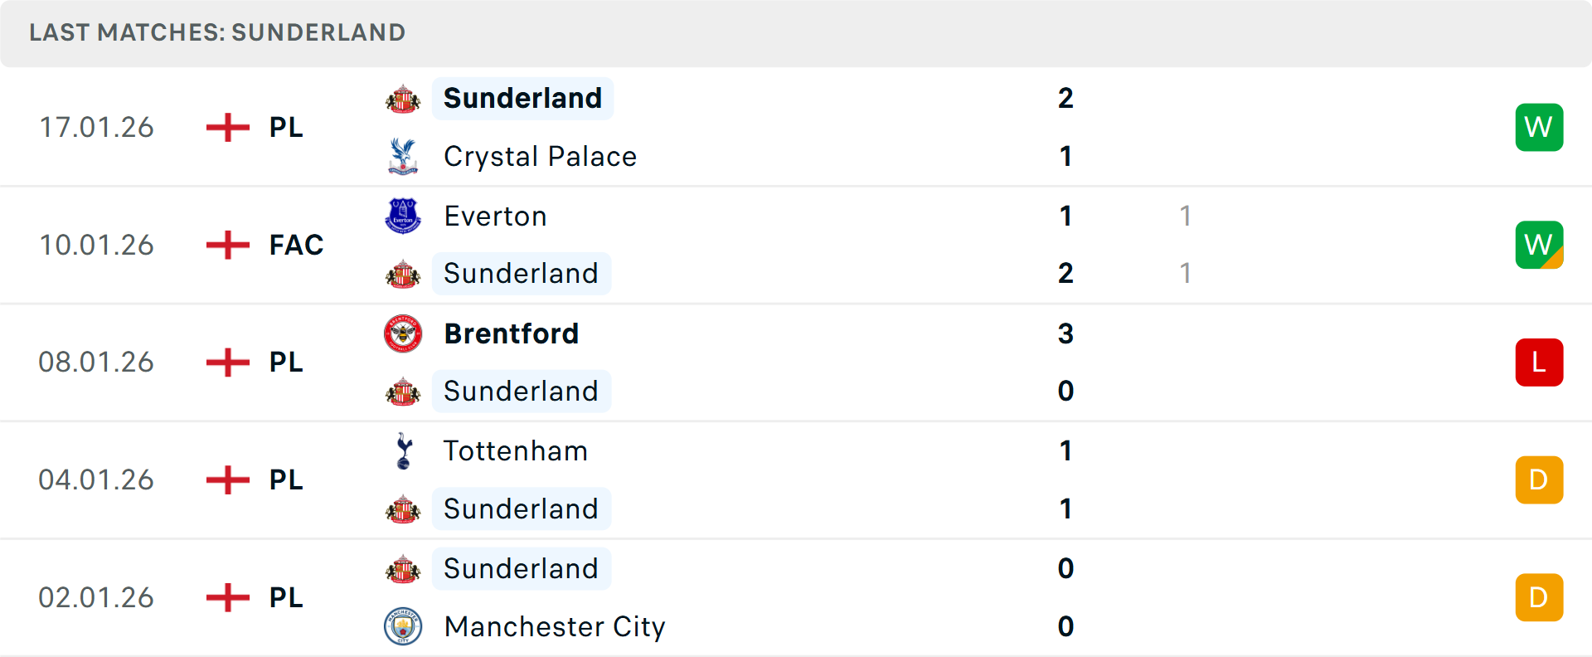
Task: Select the PL competition label on 04.01.26 row
Action: 284,479
